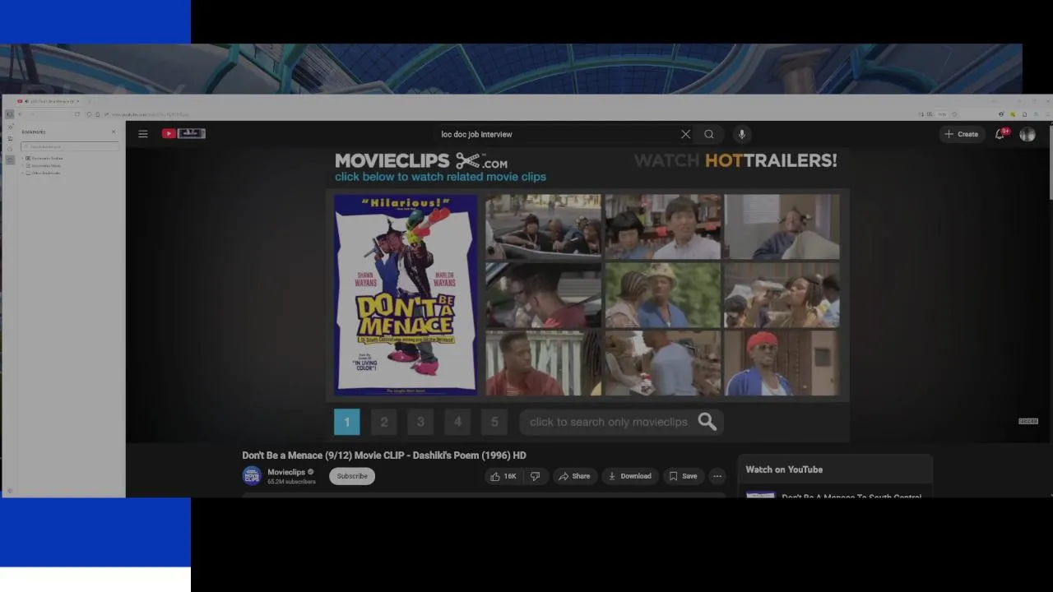
Task: Select the YouTube browser tab
Action: (x=48, y=101)
